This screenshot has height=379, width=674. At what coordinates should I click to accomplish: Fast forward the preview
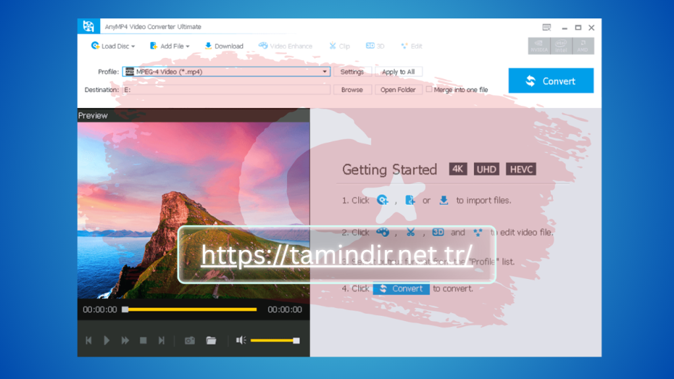click(125, 340)
